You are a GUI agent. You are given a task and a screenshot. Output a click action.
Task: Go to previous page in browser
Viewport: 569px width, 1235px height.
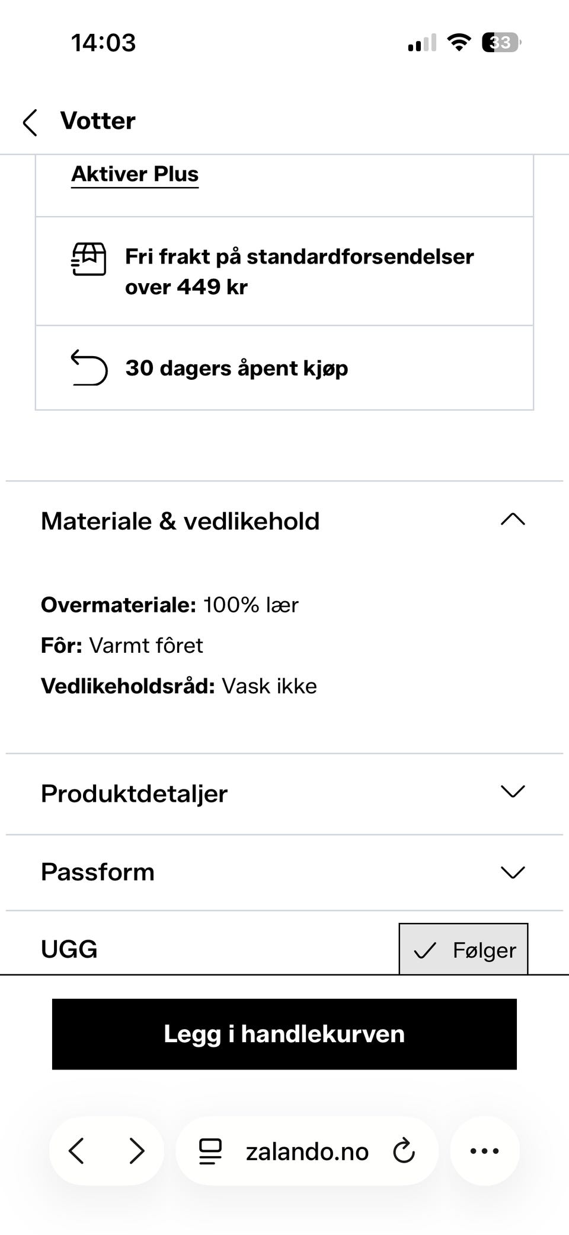tap(76, 1151)
